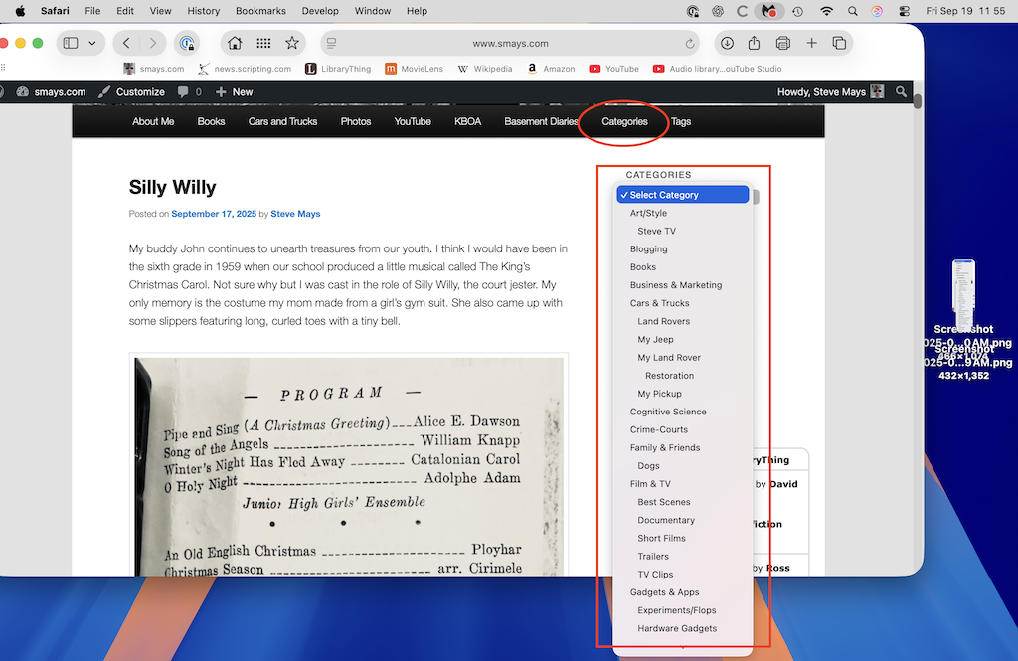Open the grid start page icon

[x=263, y=43]
